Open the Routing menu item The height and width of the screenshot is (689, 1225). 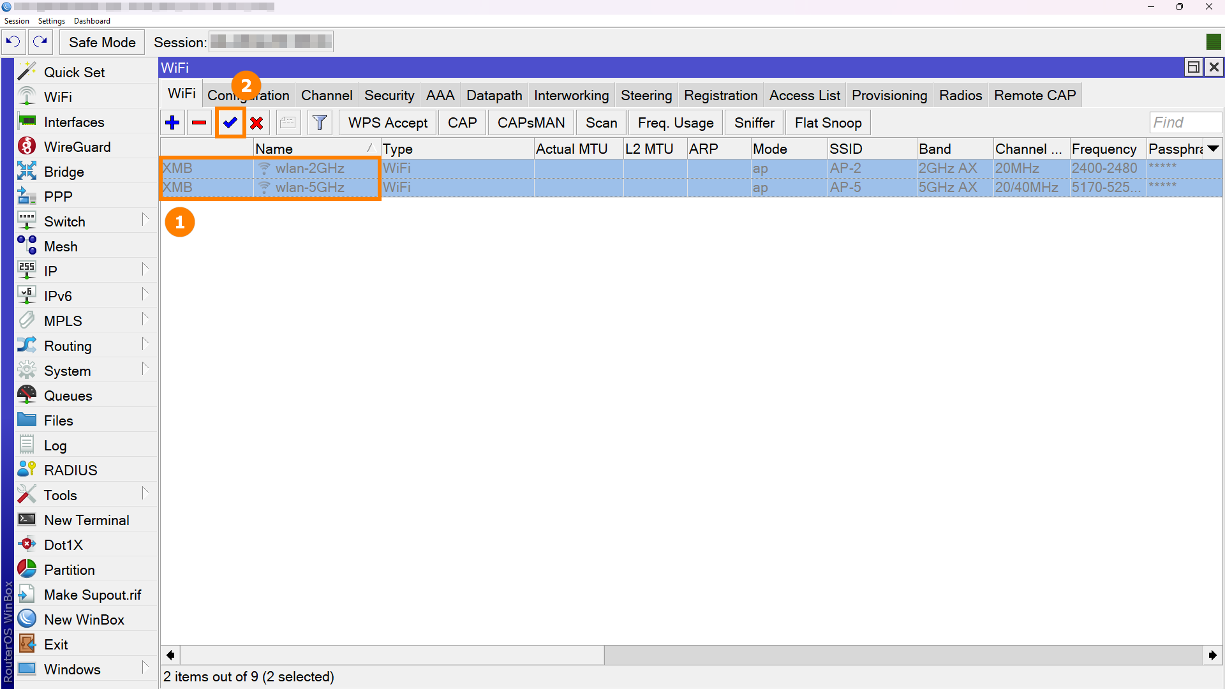click(x=86, y=346)
